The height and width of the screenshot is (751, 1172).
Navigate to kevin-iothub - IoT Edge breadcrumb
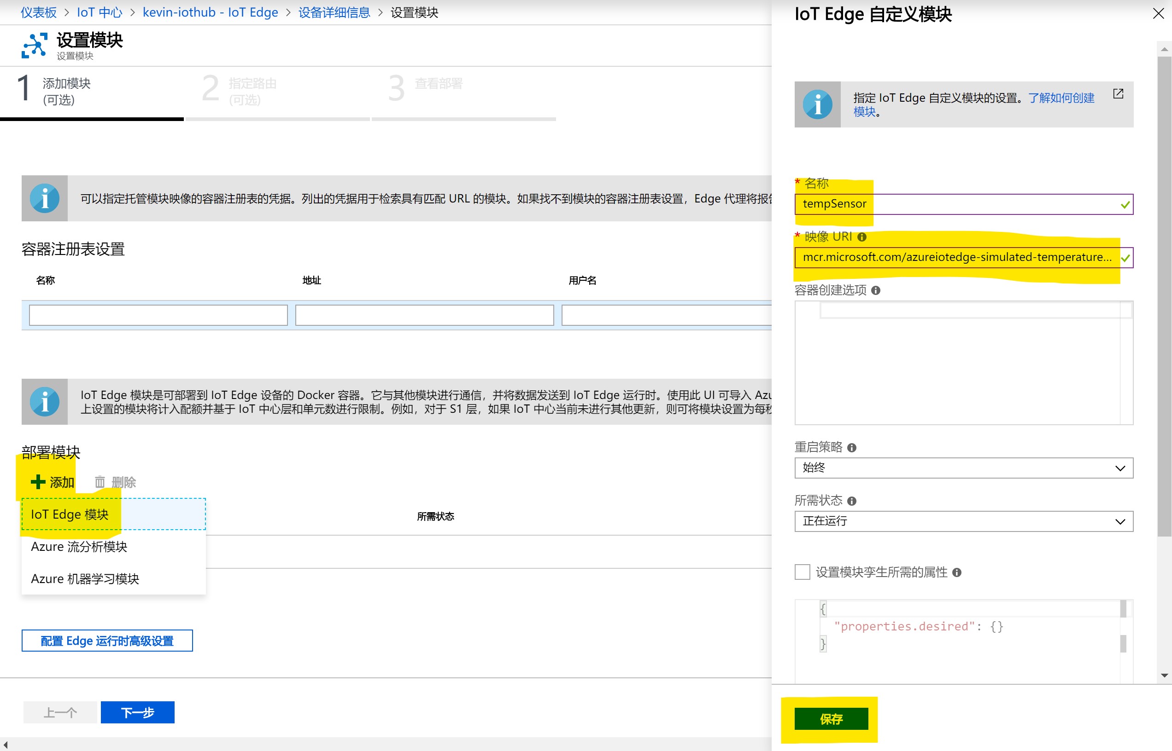pos(211,12)
